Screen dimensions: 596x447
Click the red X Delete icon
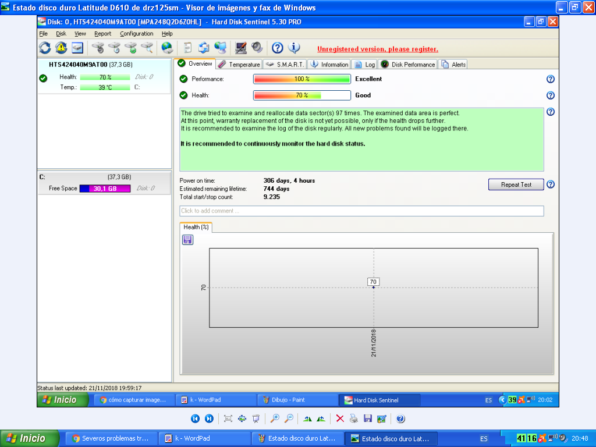pyautogui.click(x=340, y=418)
